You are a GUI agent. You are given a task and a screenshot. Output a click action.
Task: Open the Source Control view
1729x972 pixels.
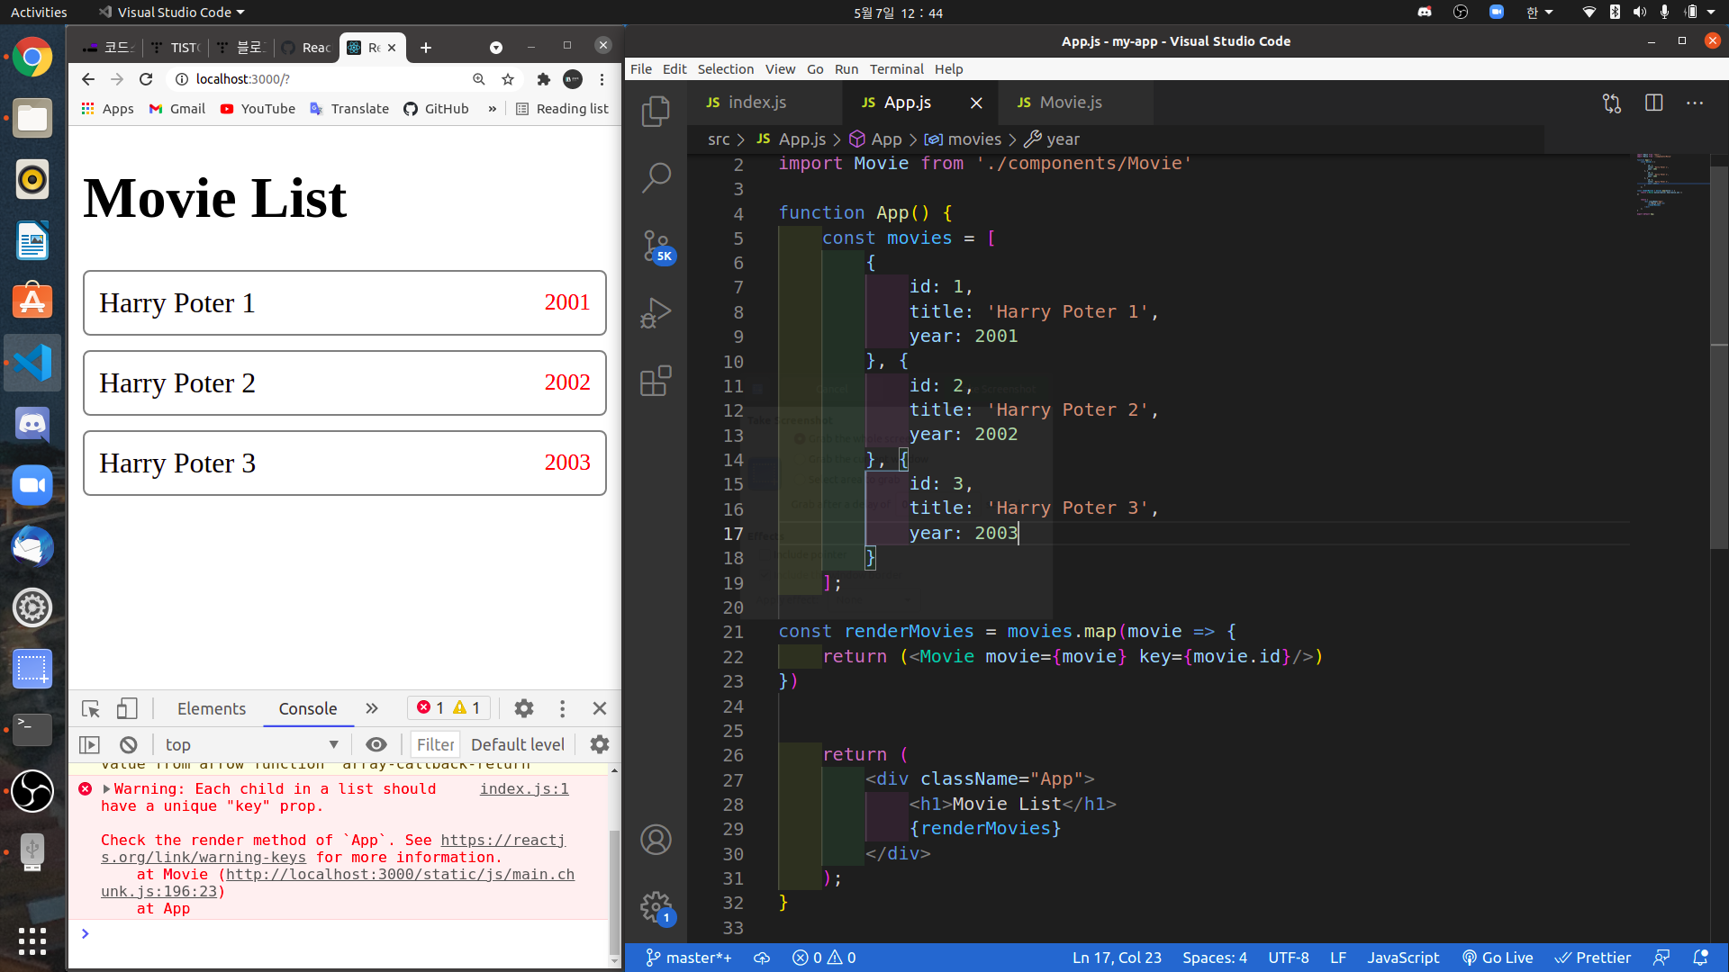[656, 245]
